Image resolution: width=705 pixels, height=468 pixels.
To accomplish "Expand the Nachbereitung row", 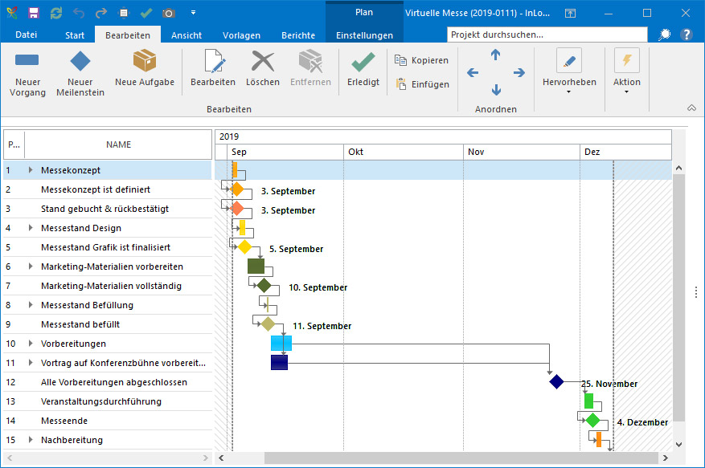I will (30, 440).
